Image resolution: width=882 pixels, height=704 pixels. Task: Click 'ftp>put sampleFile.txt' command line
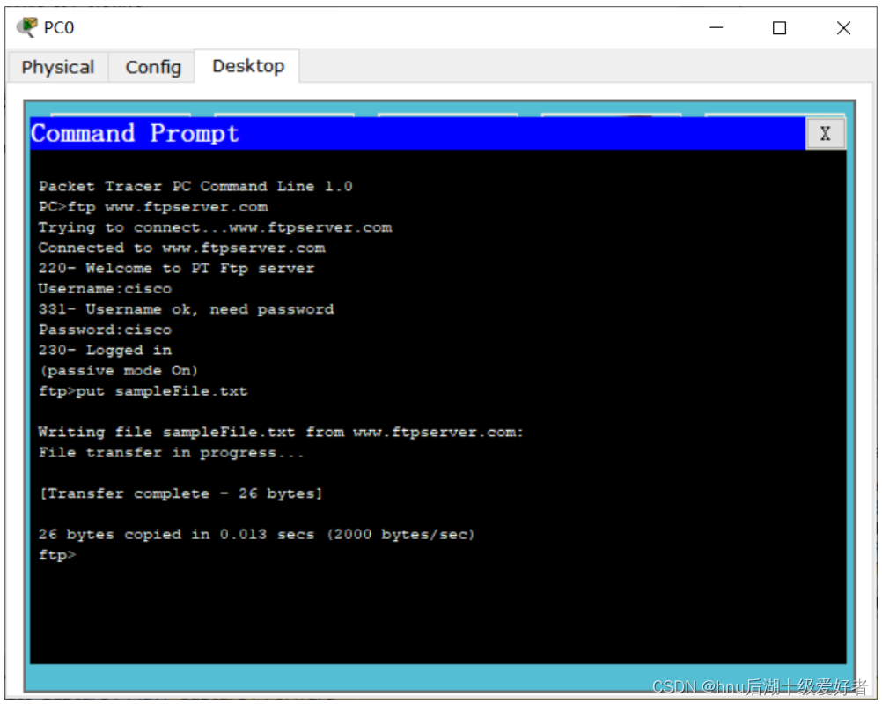(143, 391)
